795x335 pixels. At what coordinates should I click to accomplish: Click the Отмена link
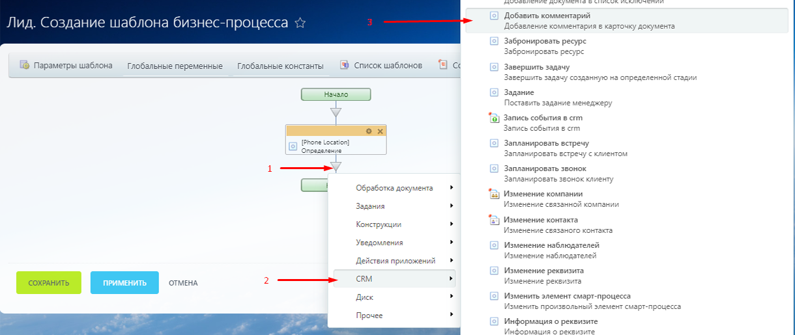point(183,283)
